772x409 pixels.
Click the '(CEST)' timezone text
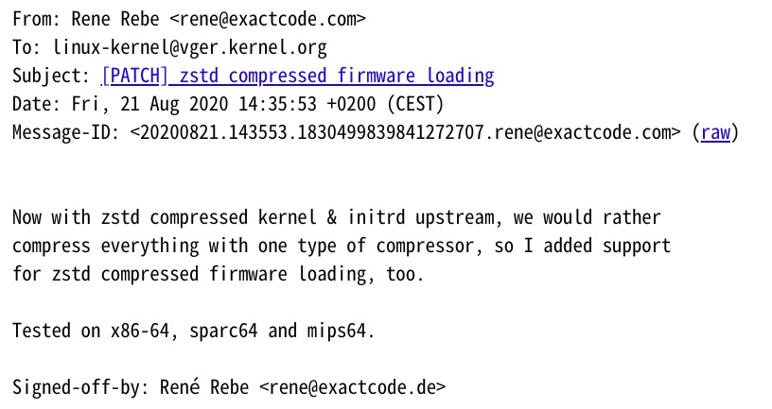[415, 104]
